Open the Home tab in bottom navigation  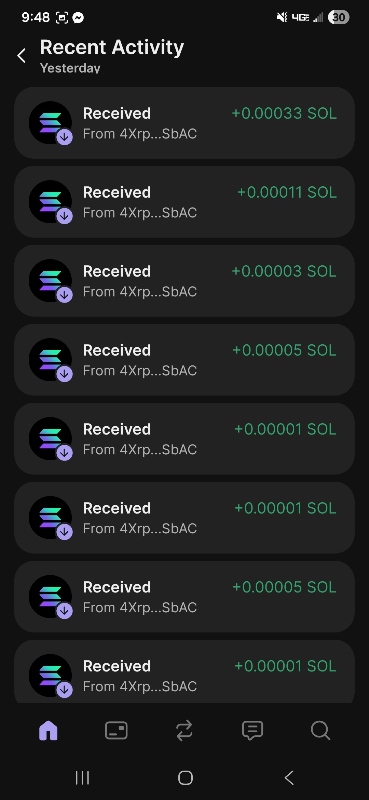pos(48,730)
